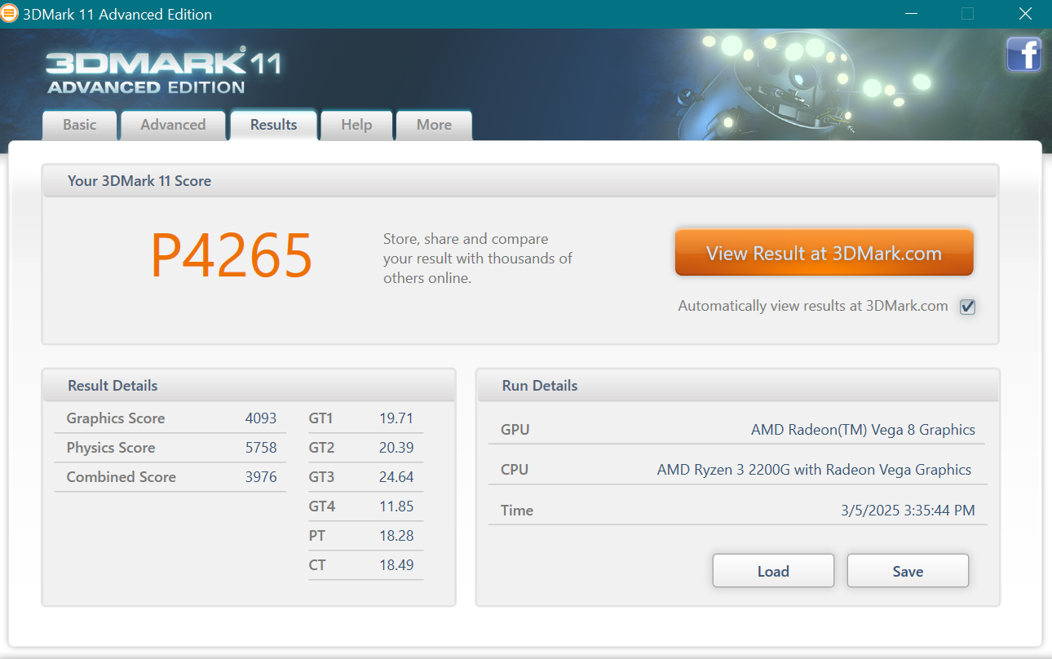
Task: Open the Advanced tab
Action: click(x=173, y=125)
